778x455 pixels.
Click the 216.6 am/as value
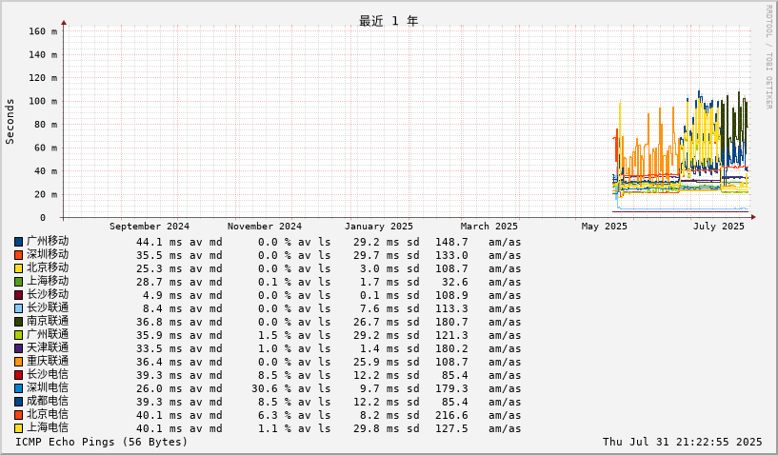pyautogui.click(x=451, y=415)
